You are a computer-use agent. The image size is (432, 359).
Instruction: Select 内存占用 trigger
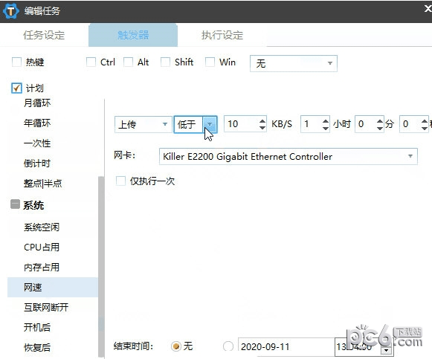[42, 268]
